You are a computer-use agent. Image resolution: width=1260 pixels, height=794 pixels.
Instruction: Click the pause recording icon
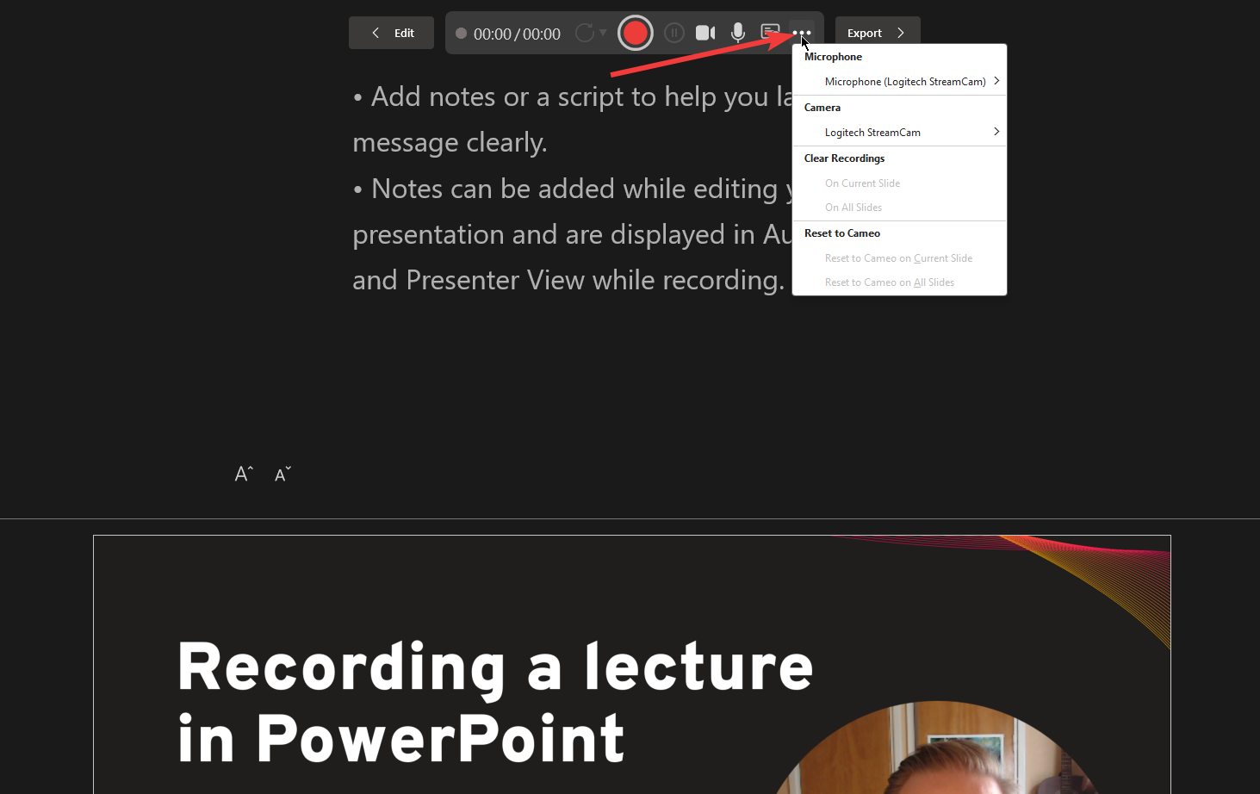click(674, 34)
